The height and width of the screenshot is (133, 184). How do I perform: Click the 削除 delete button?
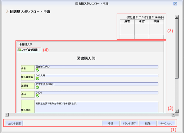click(x=148, y=123)
